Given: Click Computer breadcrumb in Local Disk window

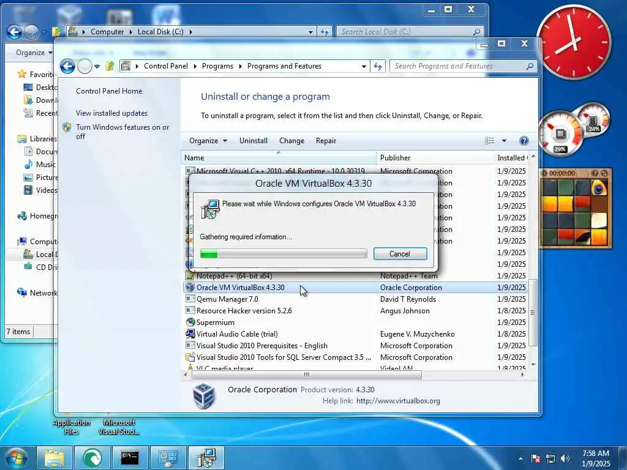Looking at the screenshot, I should [107, 32].
